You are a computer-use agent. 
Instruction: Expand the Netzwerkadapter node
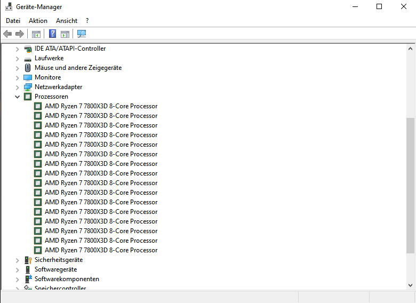coord(17,87)
